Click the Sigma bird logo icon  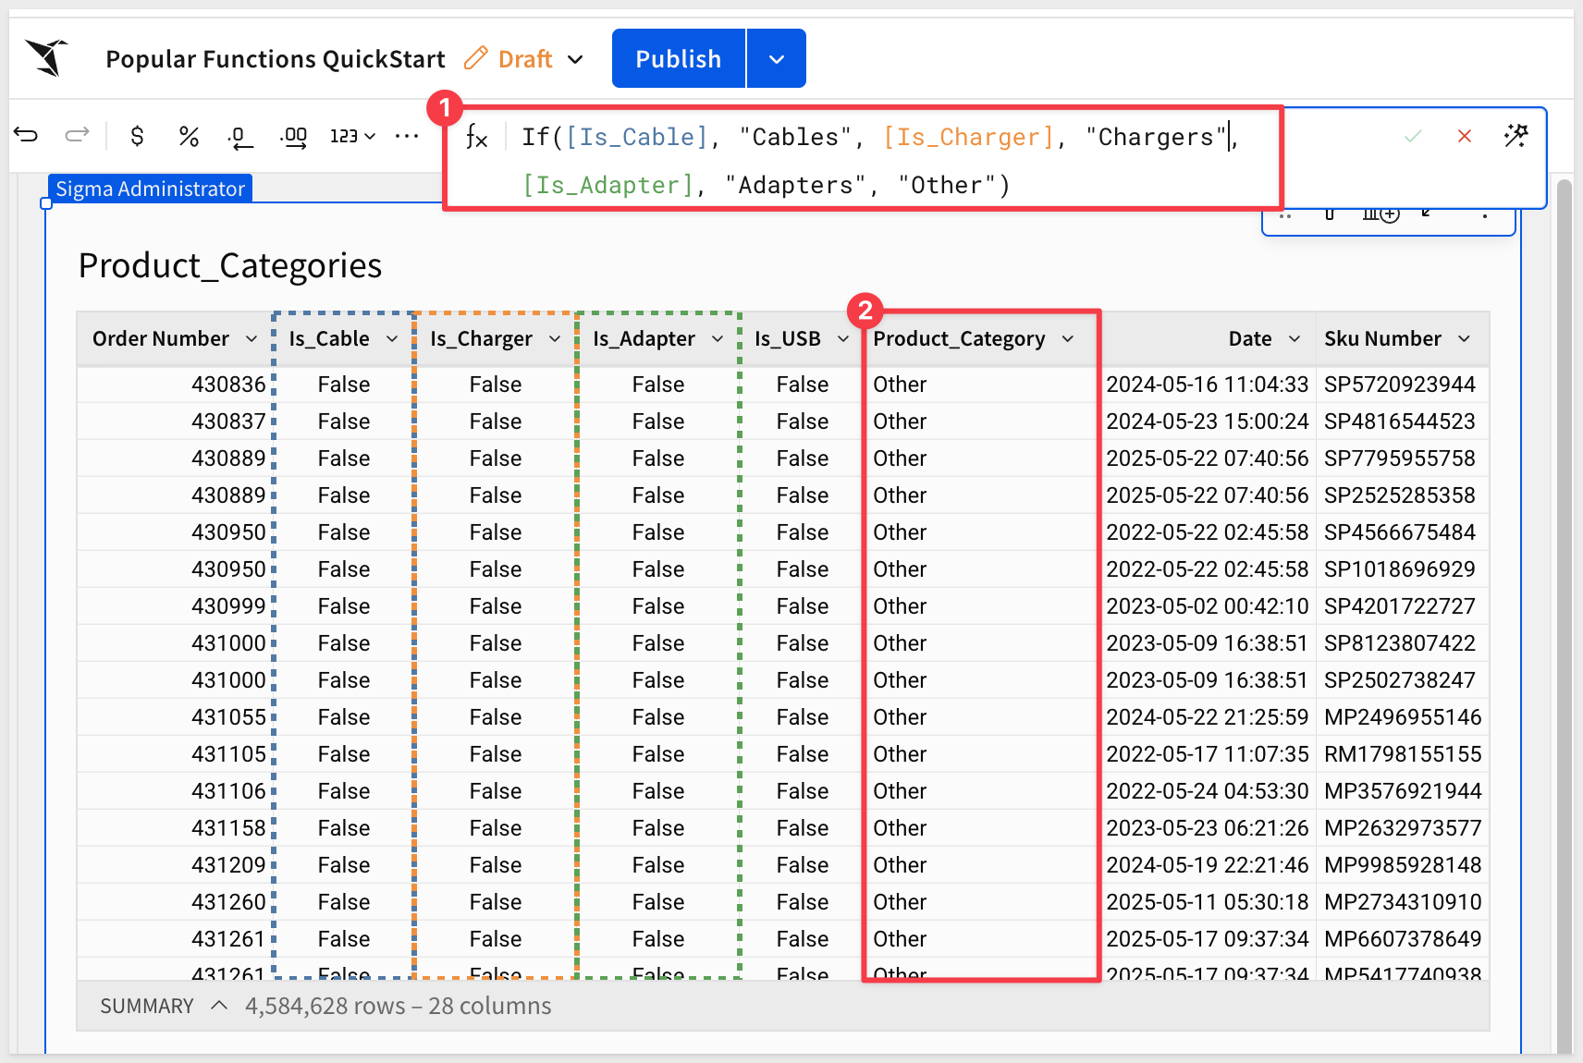(47, 57)
